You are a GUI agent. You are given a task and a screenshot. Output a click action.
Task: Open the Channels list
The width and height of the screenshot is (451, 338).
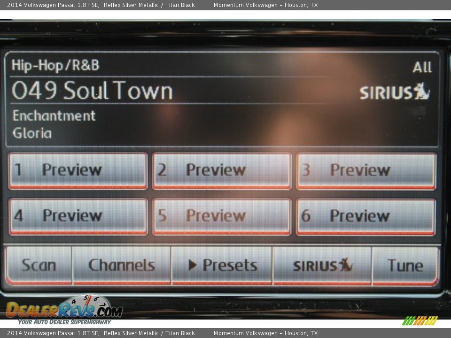[x=122, y=265]
